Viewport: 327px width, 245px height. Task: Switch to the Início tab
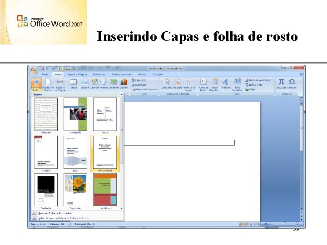click(45, 74)
